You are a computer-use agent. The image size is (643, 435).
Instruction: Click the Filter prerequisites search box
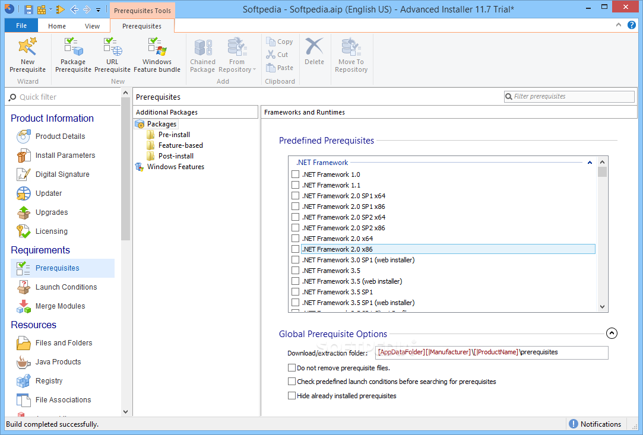tap(569, 96)
